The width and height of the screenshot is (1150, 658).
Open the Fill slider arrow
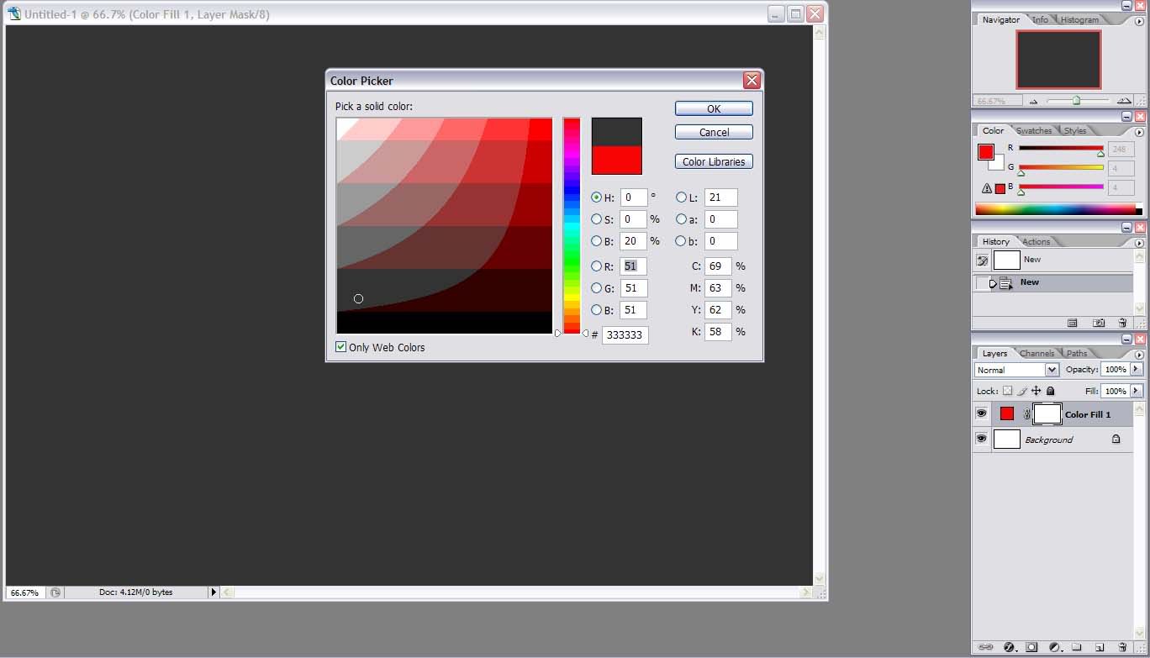(x=1137, y=391)
